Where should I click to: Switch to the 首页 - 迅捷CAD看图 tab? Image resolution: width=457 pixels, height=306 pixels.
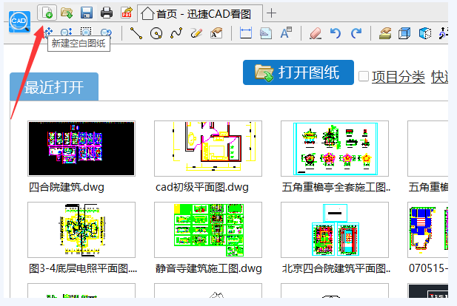pyautogui.click(x=200, y=13)
